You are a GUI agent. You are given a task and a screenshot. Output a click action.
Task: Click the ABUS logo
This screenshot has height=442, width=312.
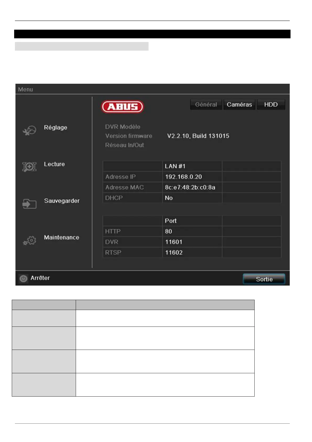coord(123,107)
